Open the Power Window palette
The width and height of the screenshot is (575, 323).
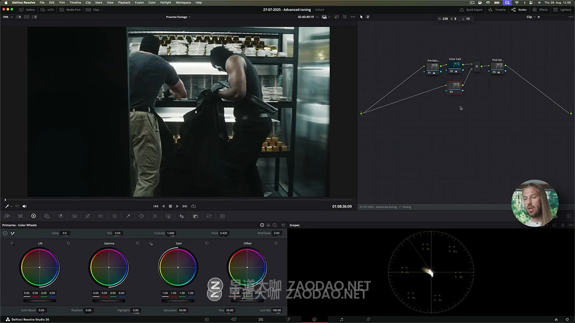coord(141,216)
